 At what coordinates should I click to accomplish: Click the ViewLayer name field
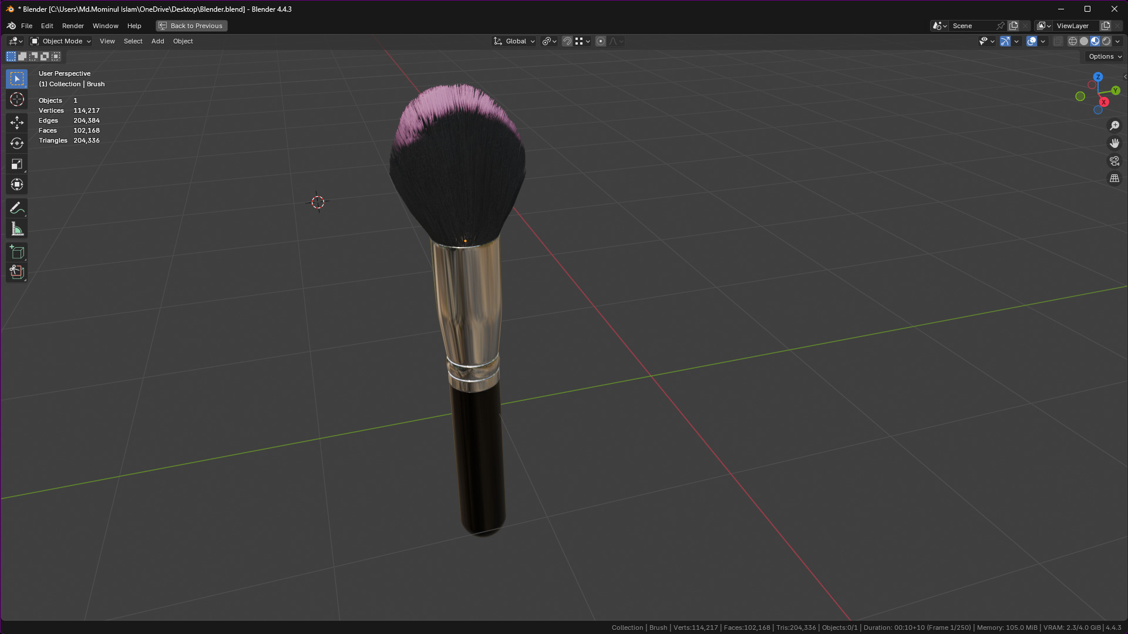pyautogui.click(x=1076, y=26)
